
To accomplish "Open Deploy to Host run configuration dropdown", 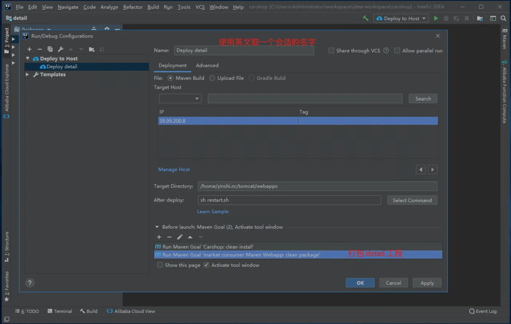I will 401,18.
